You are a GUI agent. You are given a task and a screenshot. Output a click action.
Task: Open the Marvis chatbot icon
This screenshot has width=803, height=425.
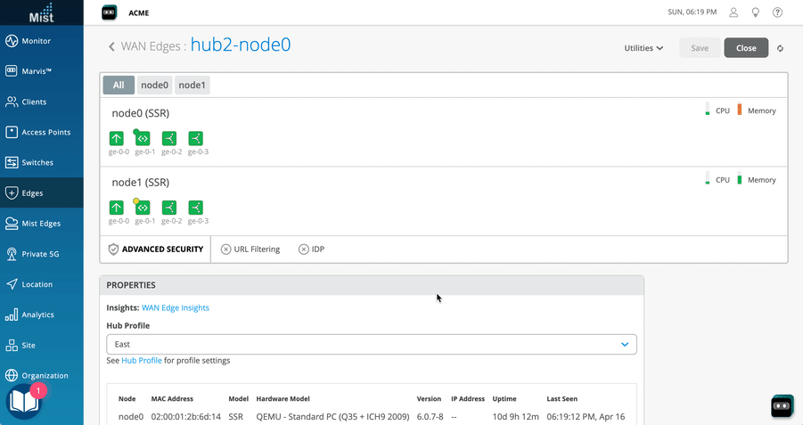782,405
